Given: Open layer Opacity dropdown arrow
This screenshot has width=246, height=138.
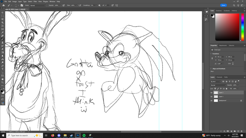Looking at the screenshot, I should (238, 85).
